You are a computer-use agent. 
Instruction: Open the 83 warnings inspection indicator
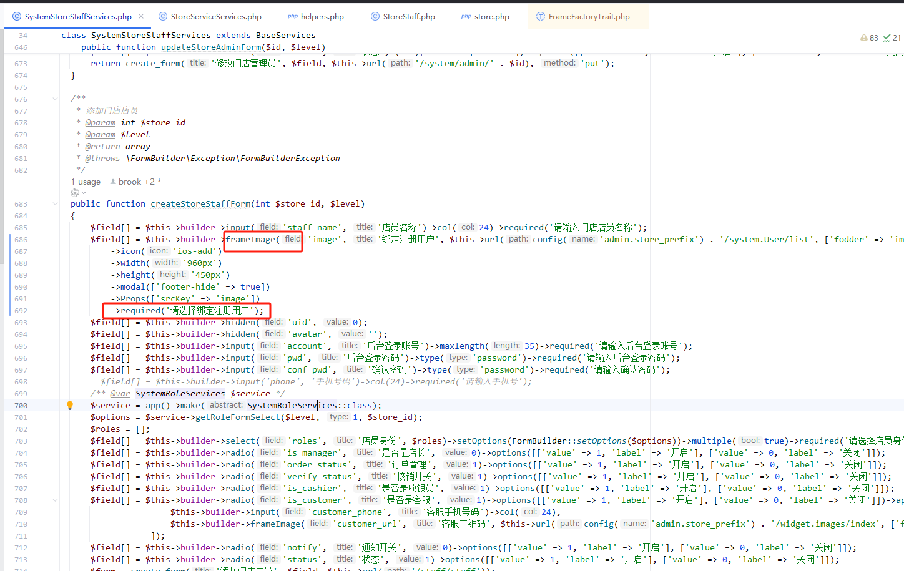pos(869,37)
